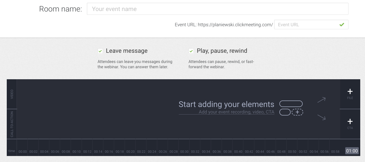This screenshot has width=365, height=162.
Task: Click the dashed plus placeholder pill
Action: pyautogui.click(x=297, y=112)
